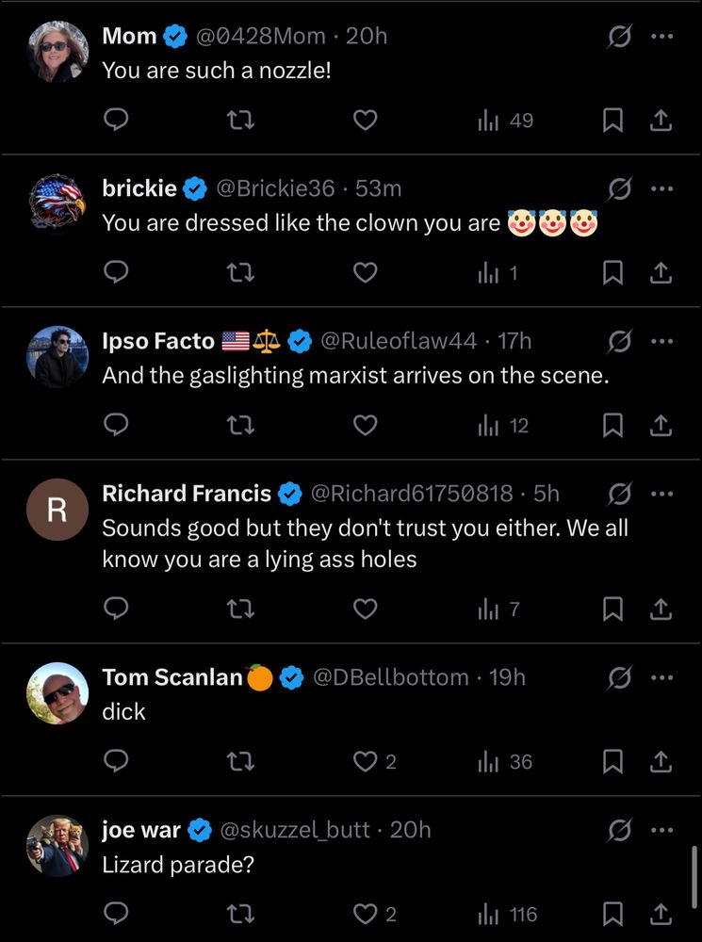
Task: Reply to Mom's nozzle tweet
Action: tap(116, 120)
